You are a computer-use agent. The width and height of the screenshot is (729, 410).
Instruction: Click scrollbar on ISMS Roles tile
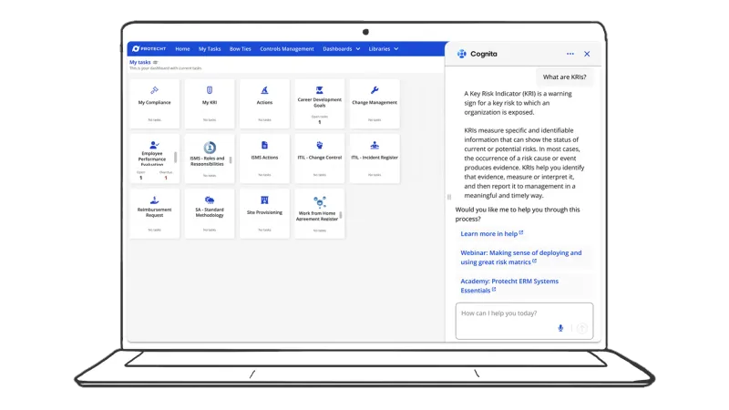[231, 160]
